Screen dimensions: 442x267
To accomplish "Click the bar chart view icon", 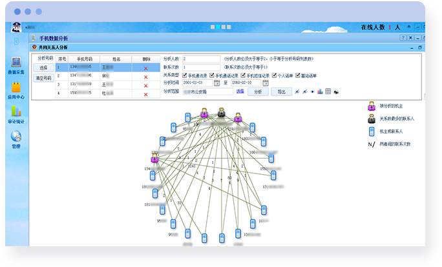I will coord(321,92).
